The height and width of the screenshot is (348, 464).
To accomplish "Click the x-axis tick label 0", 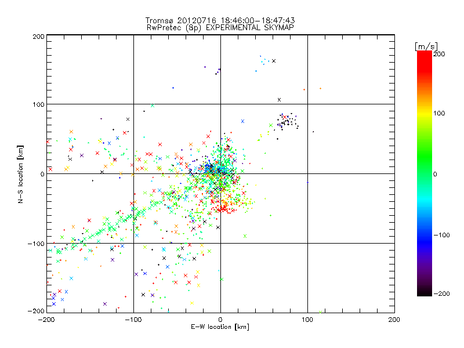I will (220, 320).
